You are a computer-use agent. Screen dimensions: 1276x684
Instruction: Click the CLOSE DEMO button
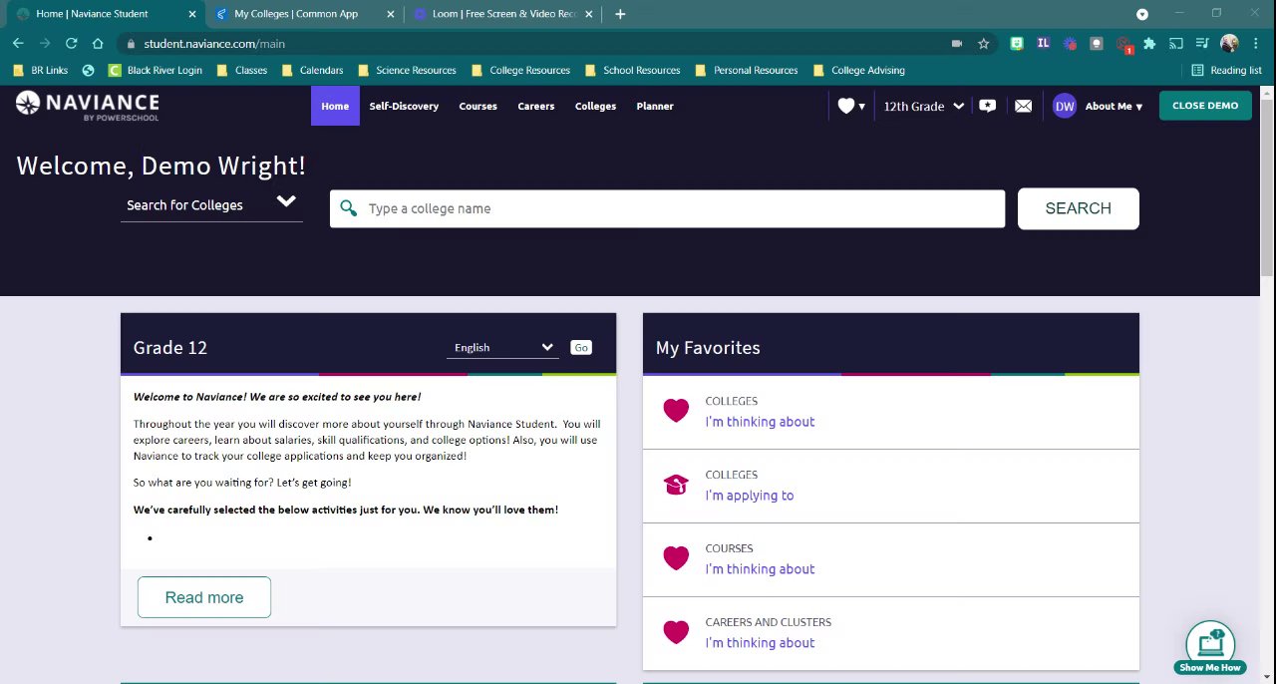pos(1205,106)
